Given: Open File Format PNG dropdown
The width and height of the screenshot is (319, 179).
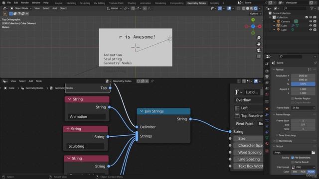Looking at the screenshot, I should [303, 168].
